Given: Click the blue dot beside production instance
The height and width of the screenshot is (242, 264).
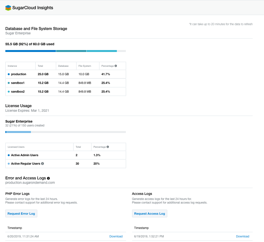Looking at the screenshot, I should click(x=9, y=74).
